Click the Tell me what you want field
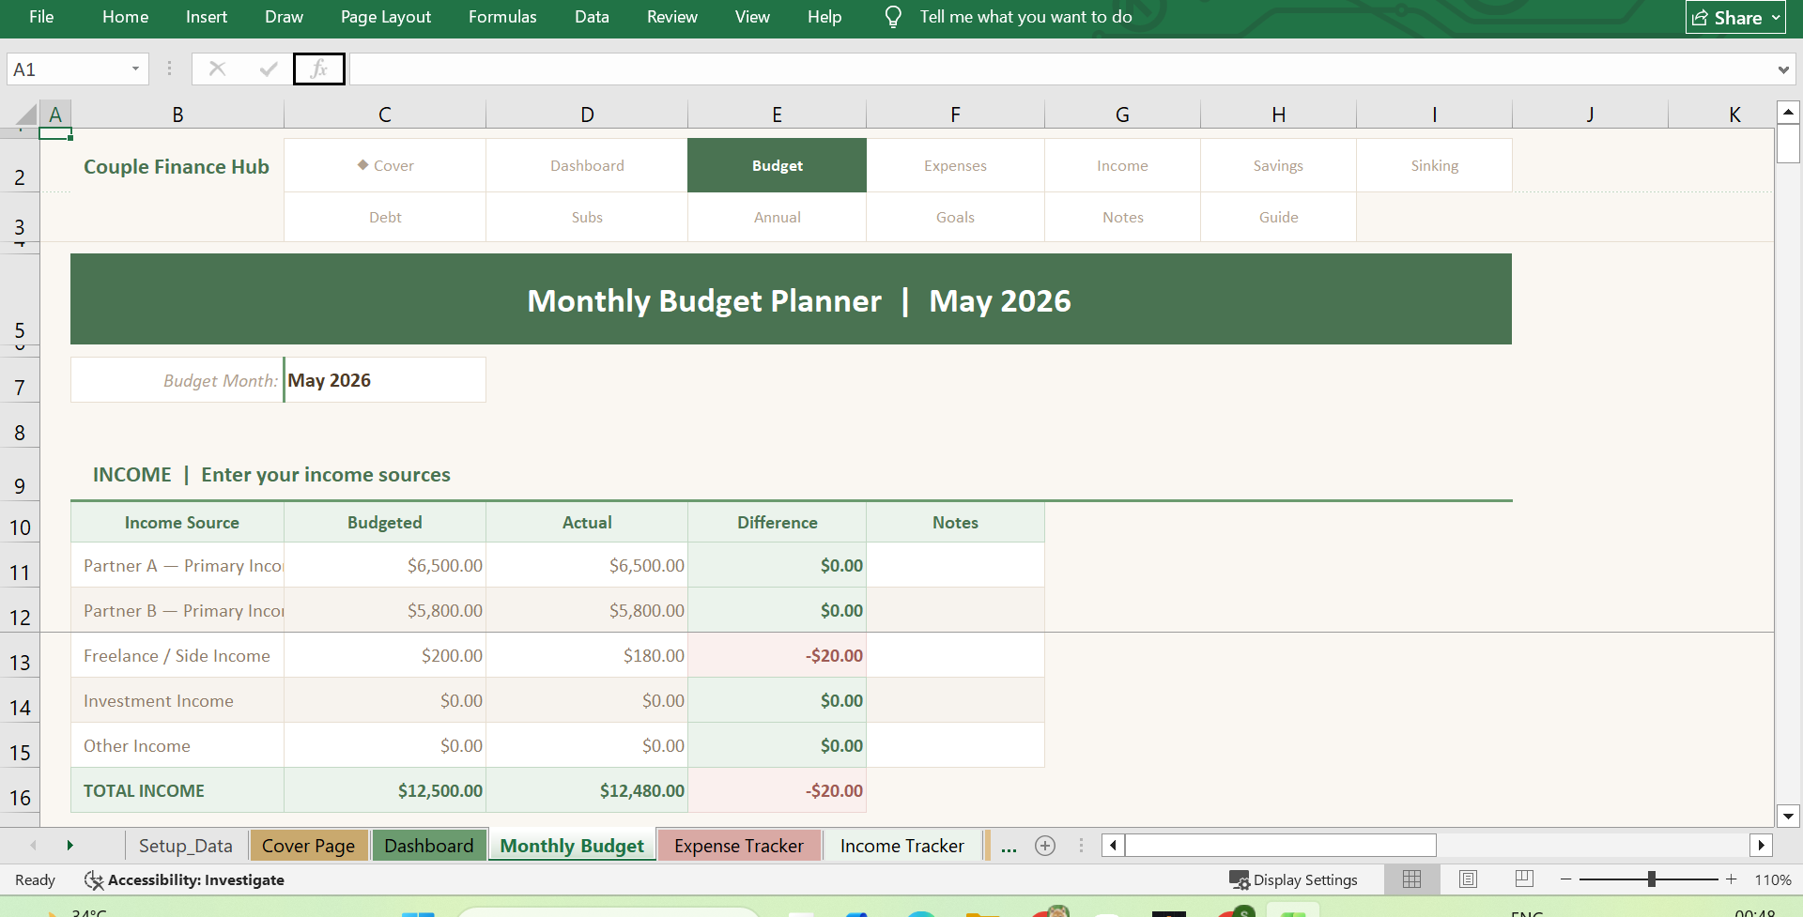 pos(1025,17)
